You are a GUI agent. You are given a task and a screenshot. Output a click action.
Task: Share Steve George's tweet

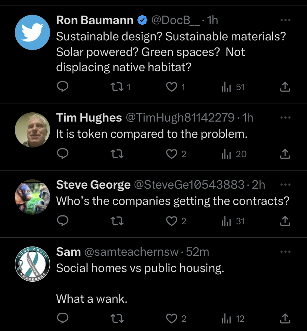tap(284, 221)
